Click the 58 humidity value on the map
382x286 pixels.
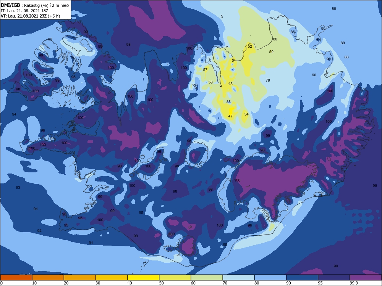point(210,82)
